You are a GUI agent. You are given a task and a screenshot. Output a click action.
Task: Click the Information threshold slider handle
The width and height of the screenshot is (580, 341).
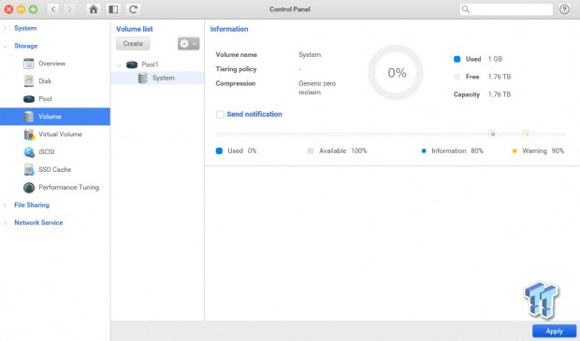492,135
